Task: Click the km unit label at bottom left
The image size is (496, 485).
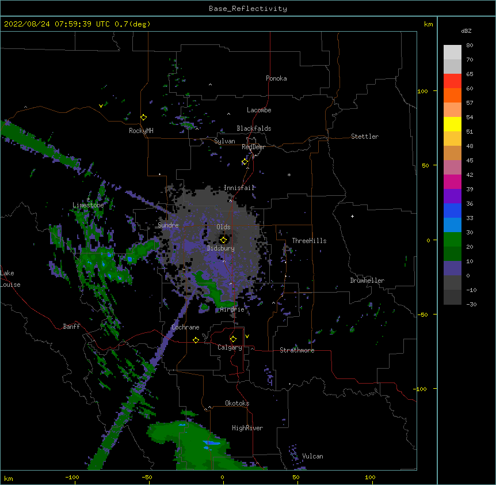Action: 9,479
